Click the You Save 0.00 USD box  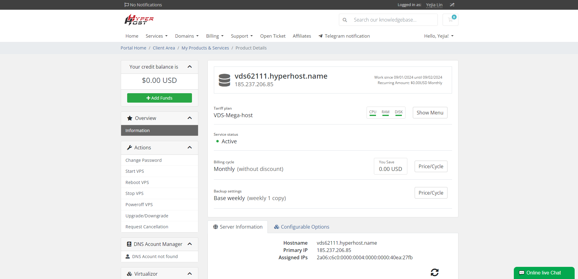tap(390, 166)
